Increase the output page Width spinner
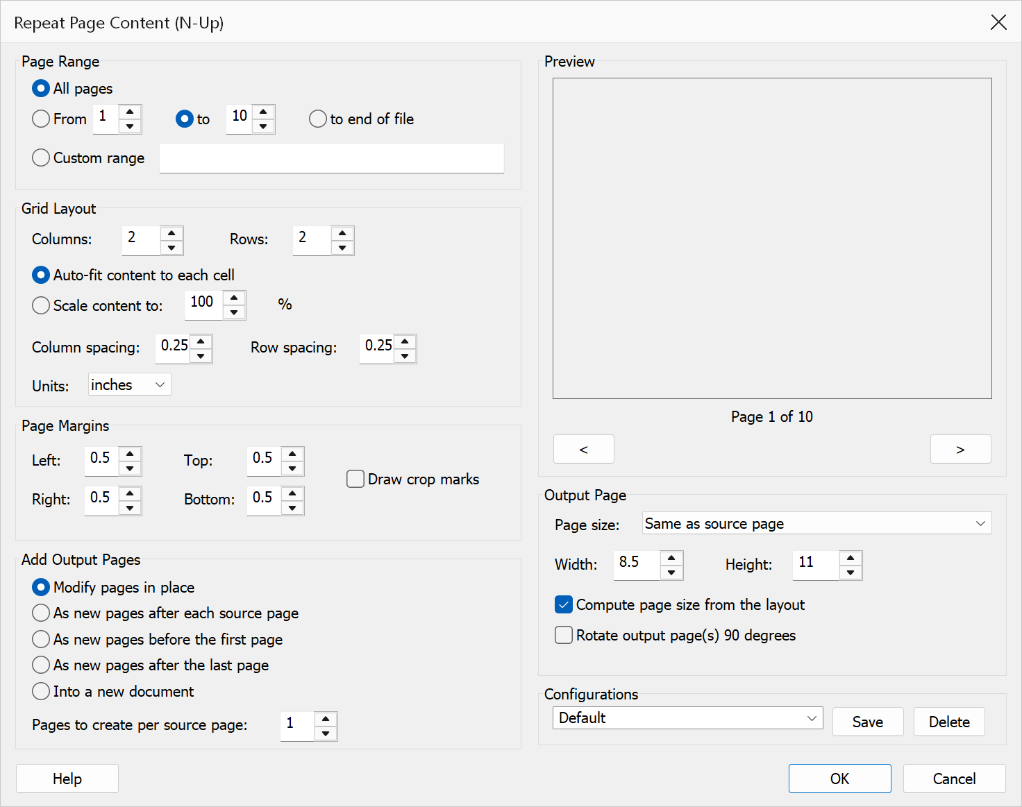Screen dimensions: 1022x807 tap(671, 558)
